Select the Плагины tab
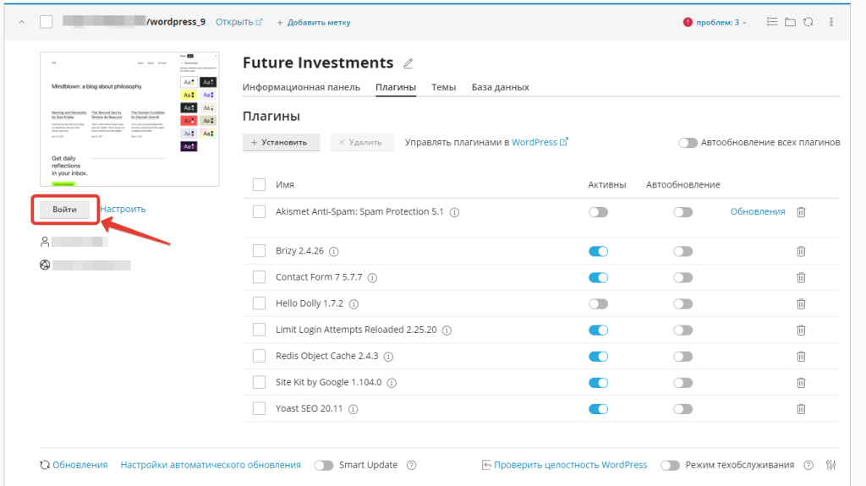The image size is (866, 486). pyautogui.click(x=396, y=87)
